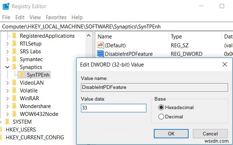Select HKEY_CURRENT_CONFIG hive

pos(35,137)
